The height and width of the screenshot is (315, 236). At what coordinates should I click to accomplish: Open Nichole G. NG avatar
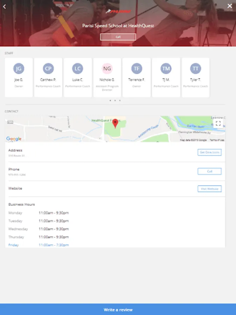pos(107,69)
